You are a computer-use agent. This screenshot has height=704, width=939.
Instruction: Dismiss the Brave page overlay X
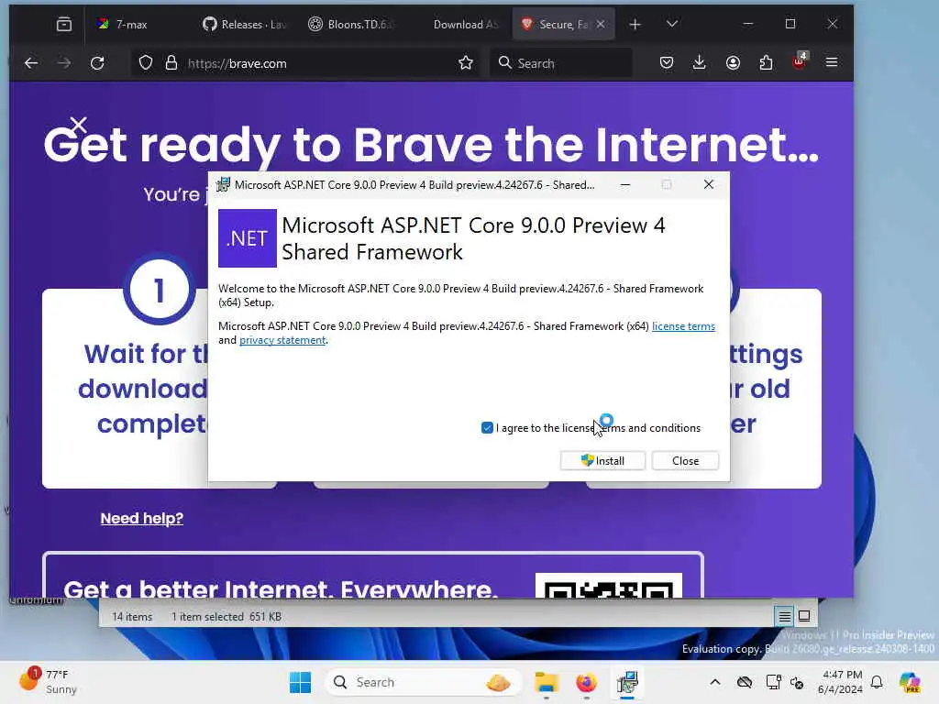coord(79,125)
